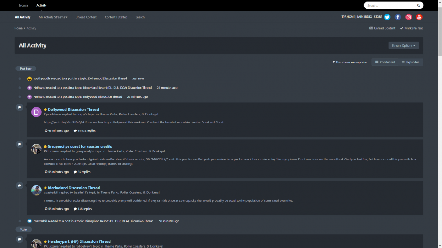Screen dimensions: 442x248
Task: Click the search magnifier icon
Action: [x=418, y=6]
